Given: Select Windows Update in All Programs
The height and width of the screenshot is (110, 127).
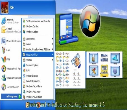Looking at the screenshot, I should [x=38, y=32].
